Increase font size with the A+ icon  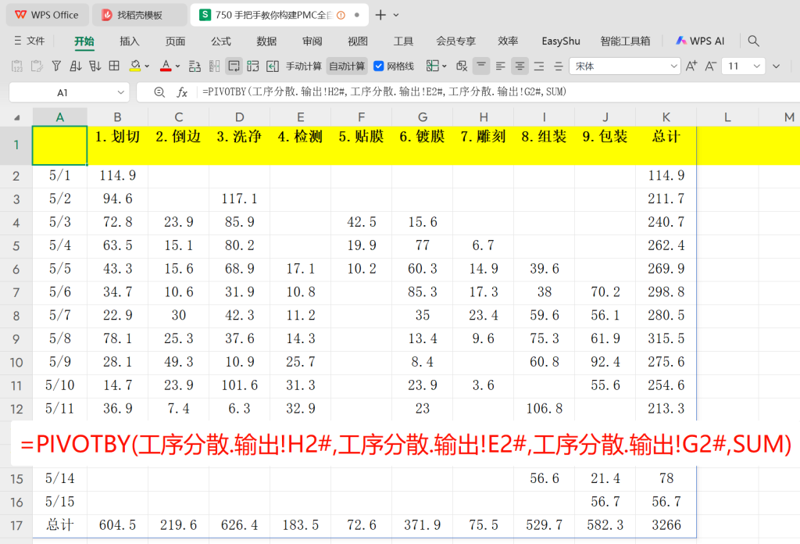pyautogui.click(x=691, y=66)
